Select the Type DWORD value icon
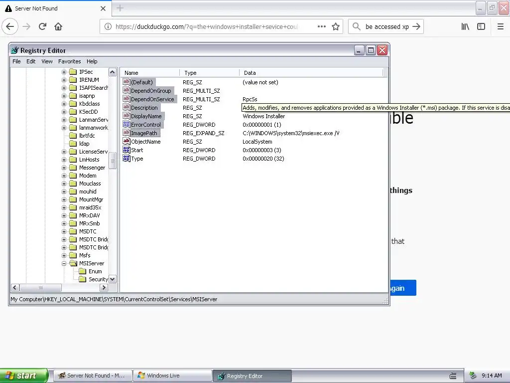The image size is (510, 383). (x=126, y=158)
